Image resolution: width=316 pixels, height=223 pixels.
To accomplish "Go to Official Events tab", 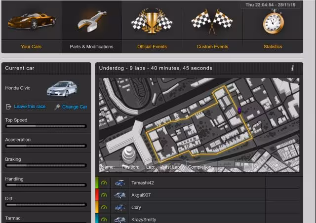I will point(152,47).
